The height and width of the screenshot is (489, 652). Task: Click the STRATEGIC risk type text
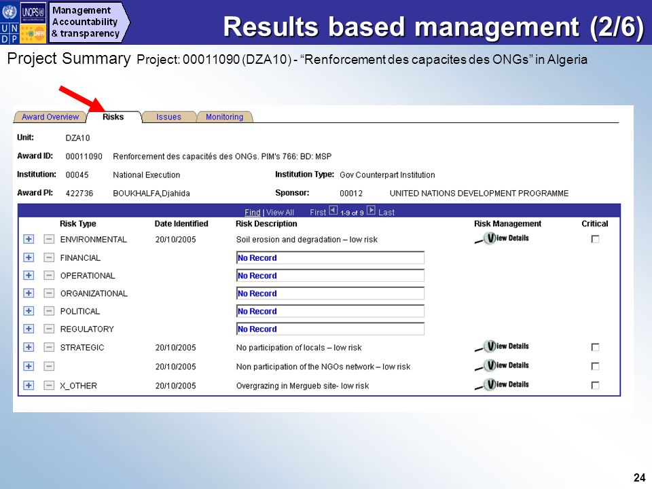tap(82, 348)
